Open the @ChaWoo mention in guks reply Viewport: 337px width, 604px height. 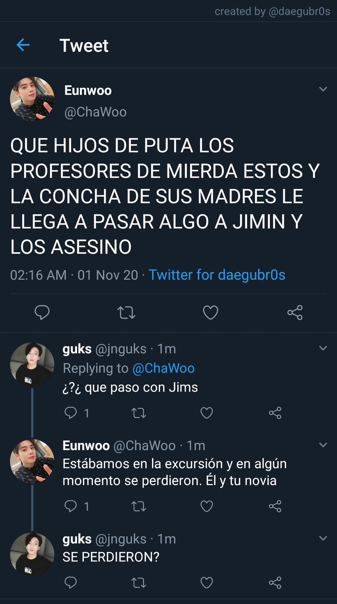coord(163,368)
